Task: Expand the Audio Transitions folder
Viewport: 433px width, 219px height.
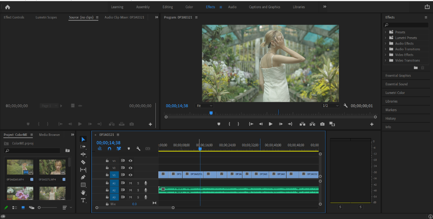Action: point(385,49)
